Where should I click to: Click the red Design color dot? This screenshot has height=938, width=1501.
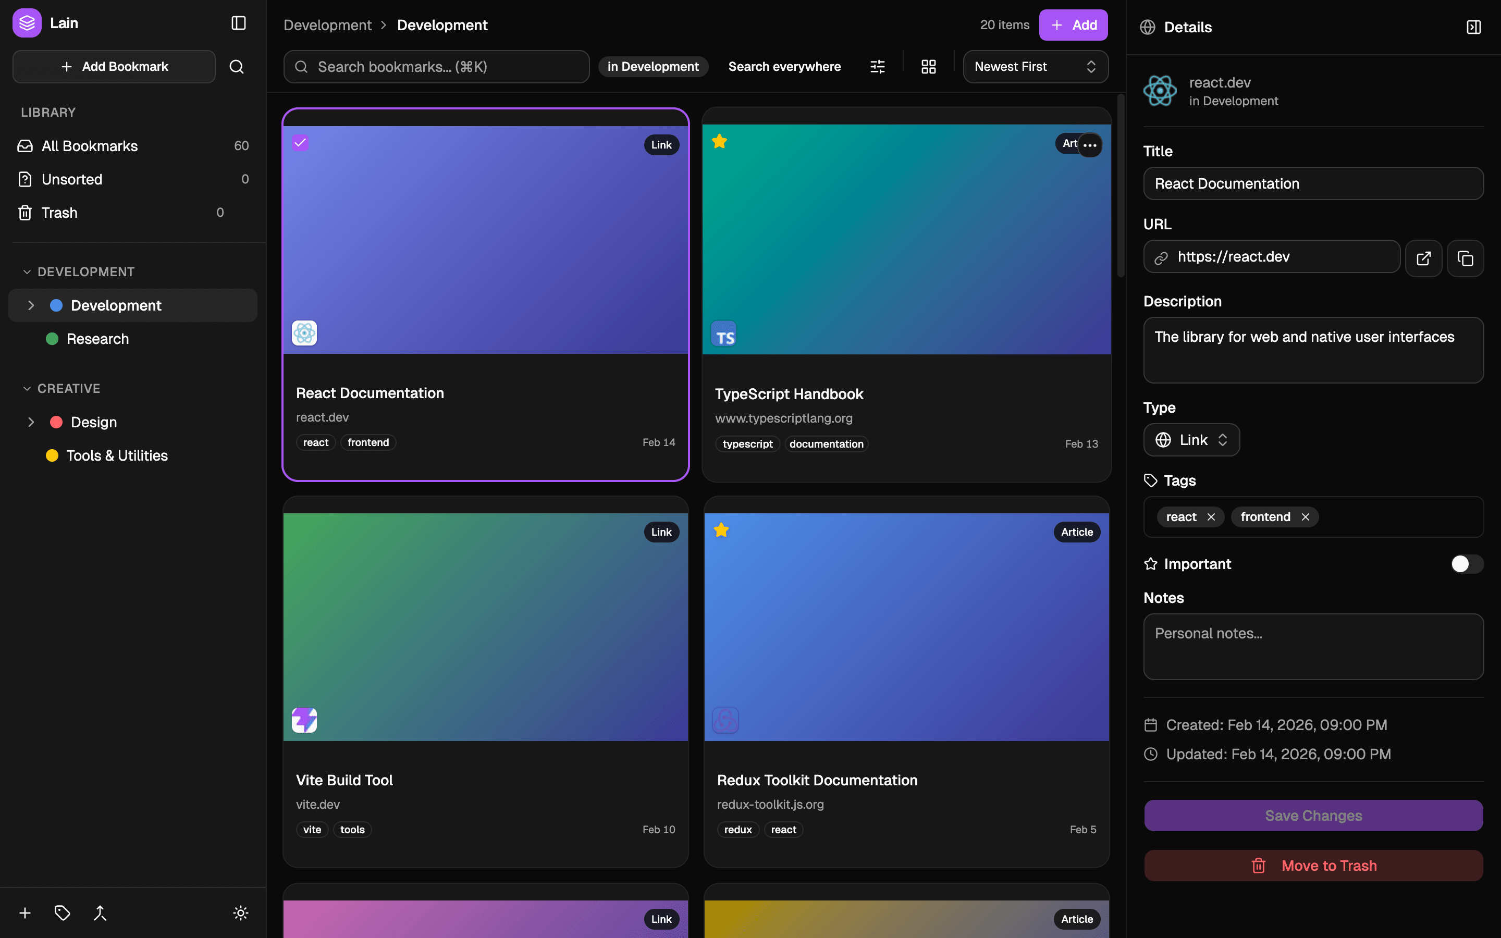(x=56, y=422)
